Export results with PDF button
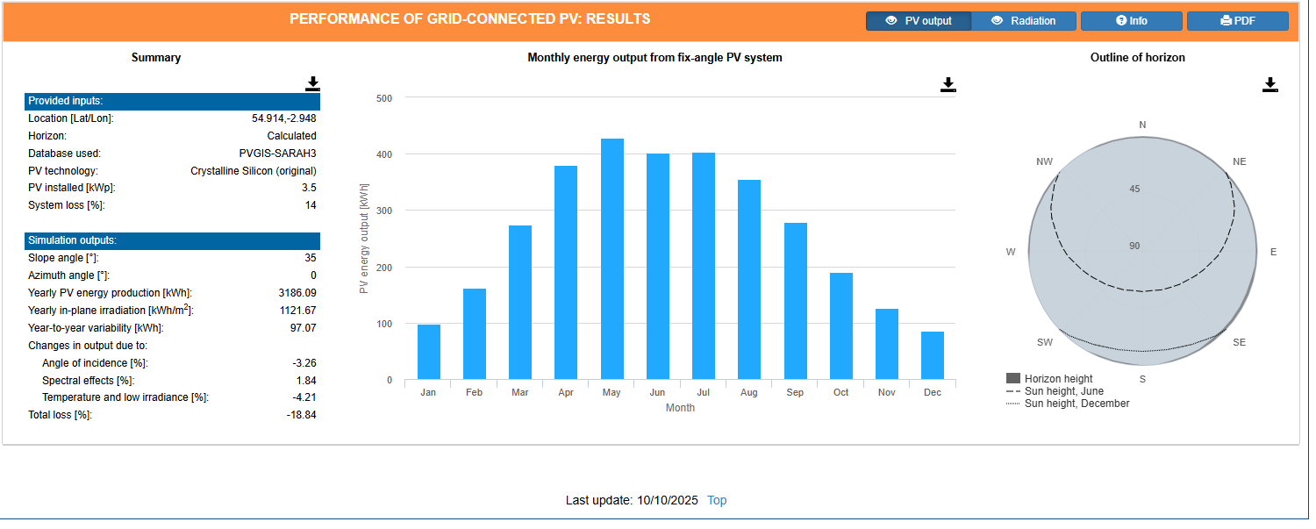Viewport: 1316px width, 529px height. [1237, 21]
